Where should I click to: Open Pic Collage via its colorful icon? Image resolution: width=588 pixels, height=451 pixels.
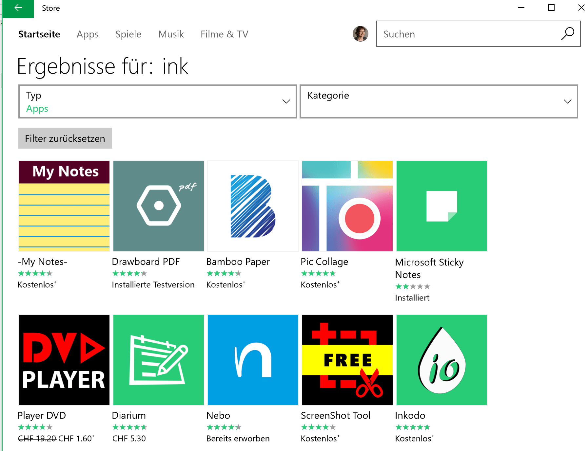click(347, 206)
